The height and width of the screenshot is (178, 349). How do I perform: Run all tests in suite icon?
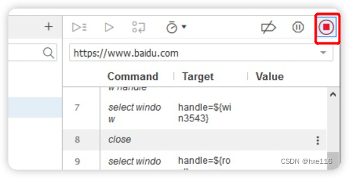pyautogui.click(x=79, y=27)
